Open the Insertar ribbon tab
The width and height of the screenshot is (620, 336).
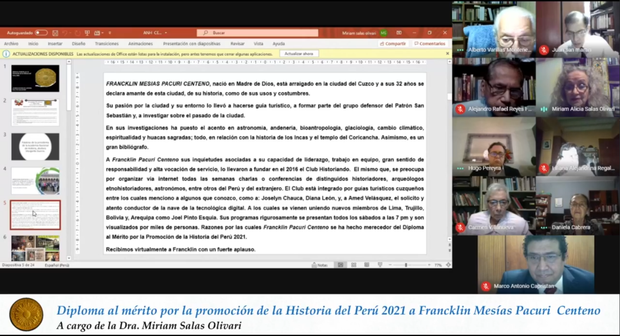[55, 44]
